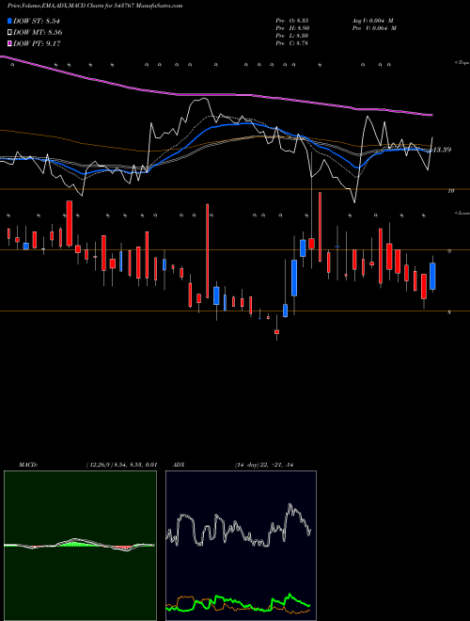Open the MACD histogram chart panel
The height and width of the screenshot is (621, 470).
click(80, 546)
